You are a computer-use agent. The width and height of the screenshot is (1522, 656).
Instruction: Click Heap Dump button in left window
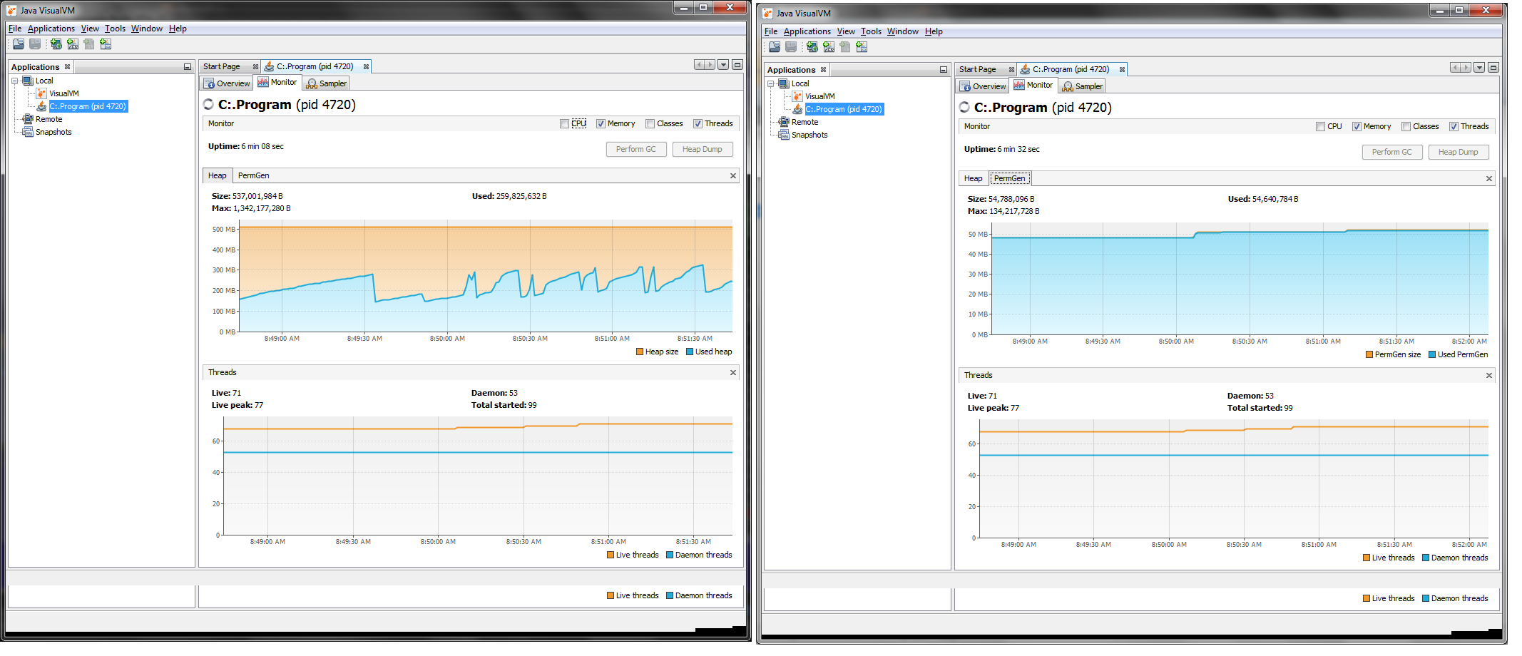pos(703,150)
